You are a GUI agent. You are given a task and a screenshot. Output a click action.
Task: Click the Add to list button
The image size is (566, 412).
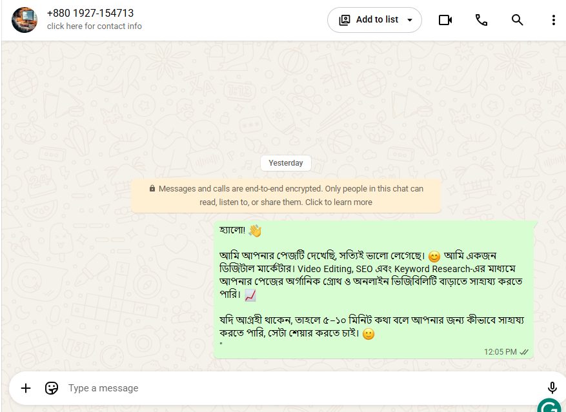pos(374,20)
